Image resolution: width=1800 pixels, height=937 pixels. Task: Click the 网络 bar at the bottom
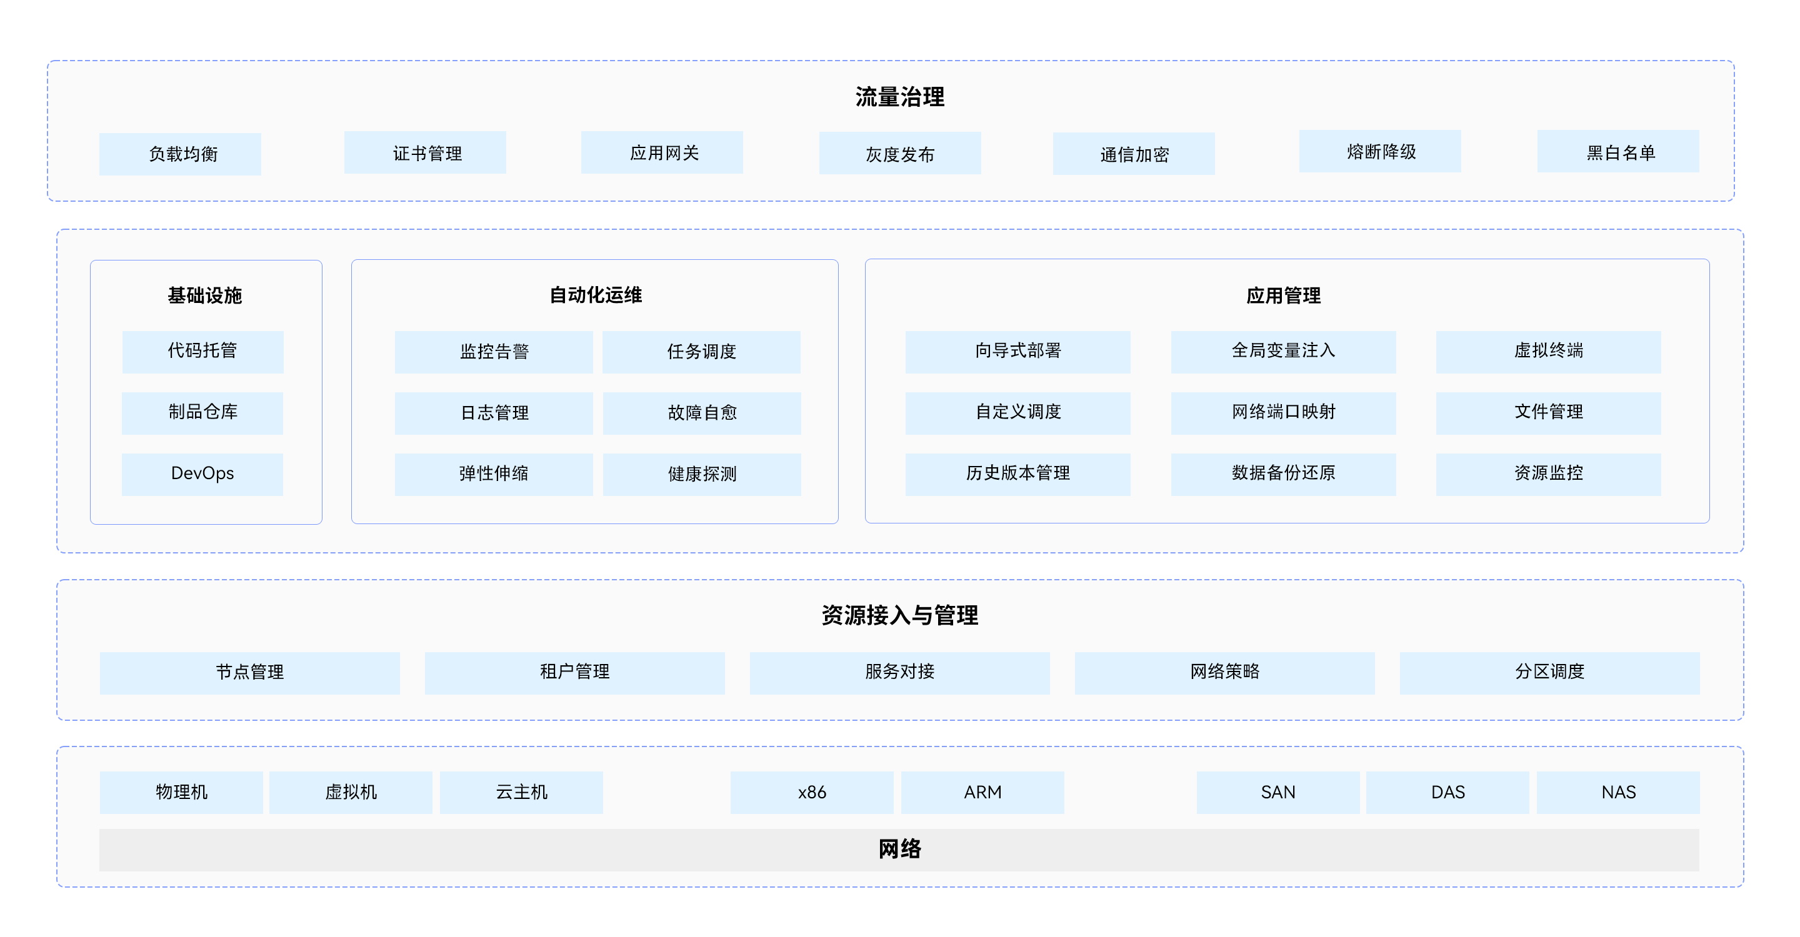coord(900,850)
